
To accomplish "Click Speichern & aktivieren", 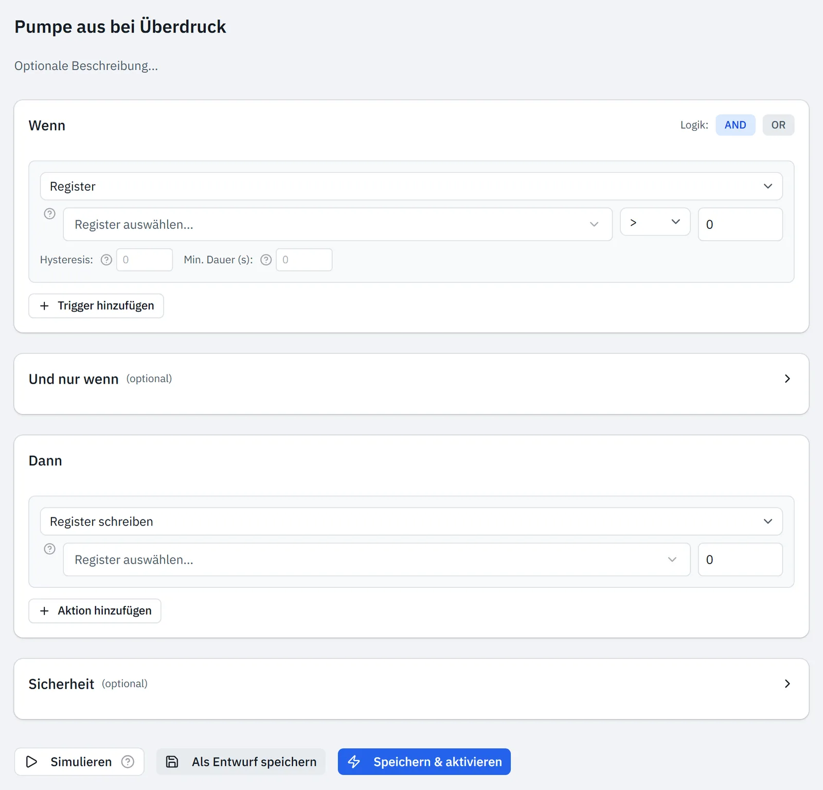I will (424, 762).
